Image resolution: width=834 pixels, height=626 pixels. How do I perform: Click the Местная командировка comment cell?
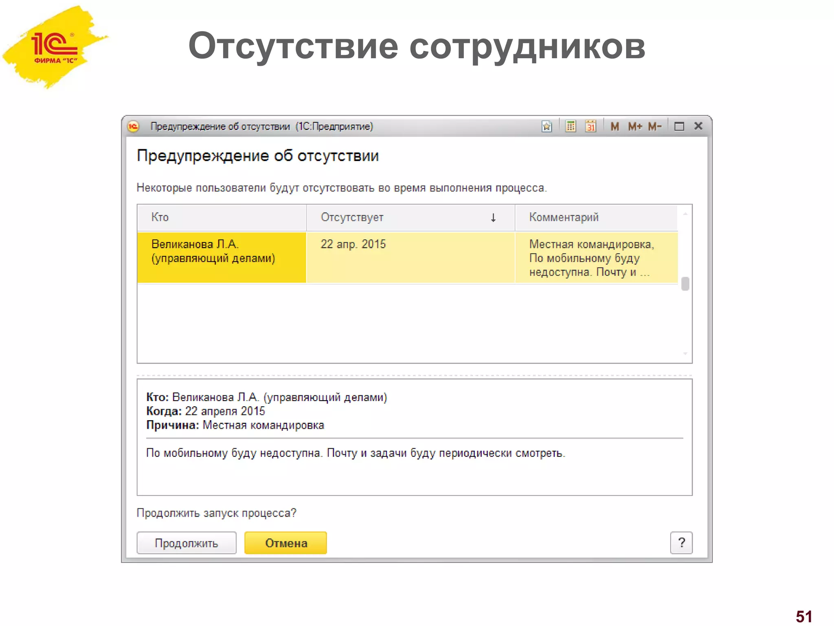pos(597,258)
